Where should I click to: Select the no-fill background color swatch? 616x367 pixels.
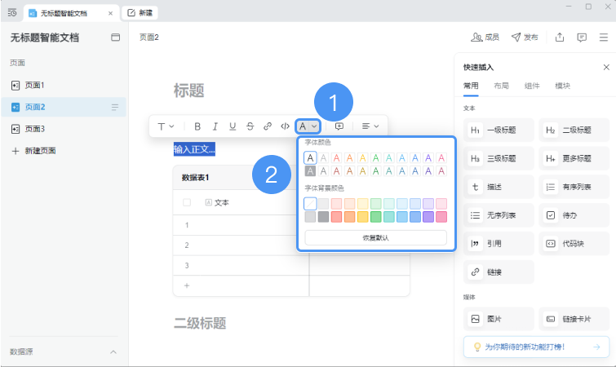(x=310, y=203)
